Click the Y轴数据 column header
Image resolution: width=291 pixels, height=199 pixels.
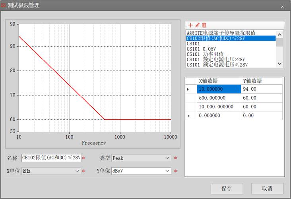coord(262,81)
